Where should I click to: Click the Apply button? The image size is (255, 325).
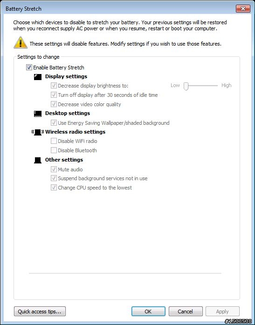[222, 311]
